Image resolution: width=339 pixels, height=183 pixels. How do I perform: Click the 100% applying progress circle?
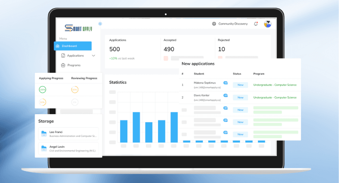click(x=42, y=90)
